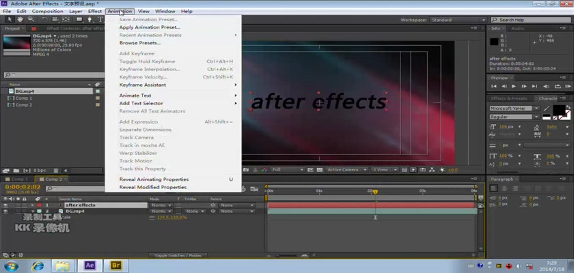The image size is (574, 273).
Task: Open the 1 View layout dropdown
Action: coord(384,170)
